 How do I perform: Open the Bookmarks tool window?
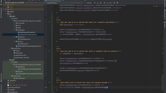pos(1,78)
